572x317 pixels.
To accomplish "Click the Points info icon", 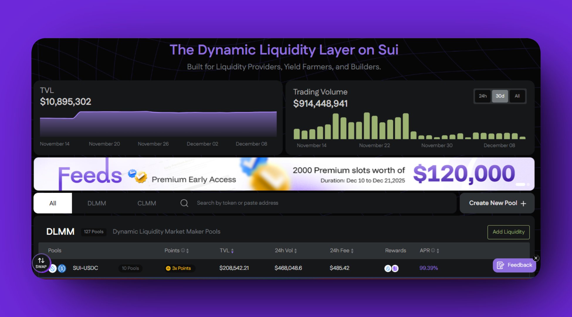I will point(183,250).
